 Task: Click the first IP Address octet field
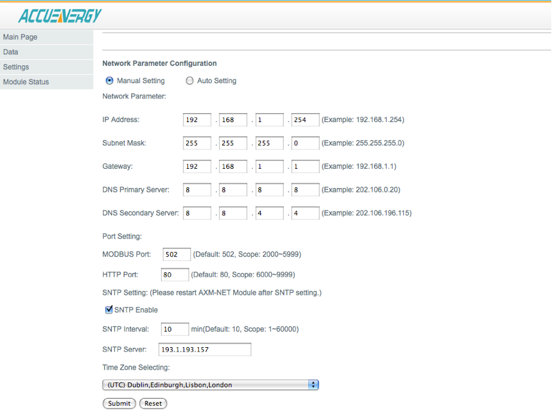click(x=197, y=120)
